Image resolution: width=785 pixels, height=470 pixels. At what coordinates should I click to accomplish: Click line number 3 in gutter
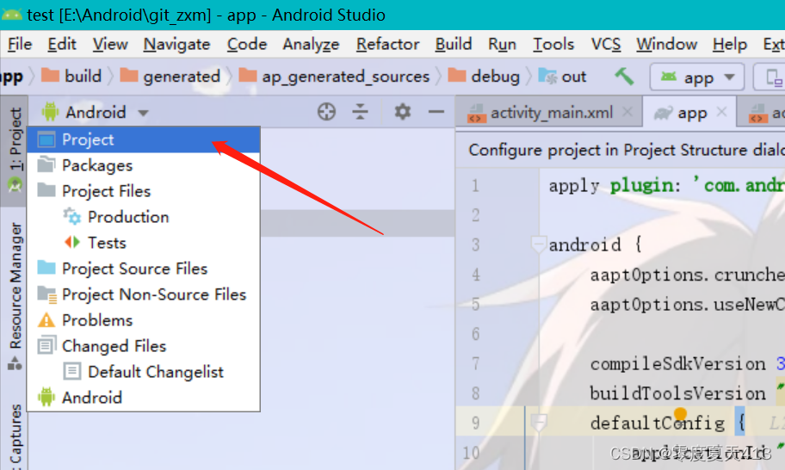pos(476,244)
